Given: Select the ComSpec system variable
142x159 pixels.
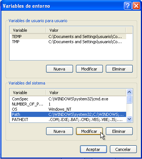Looking at the screenshot, I should [x=69, y=99].
